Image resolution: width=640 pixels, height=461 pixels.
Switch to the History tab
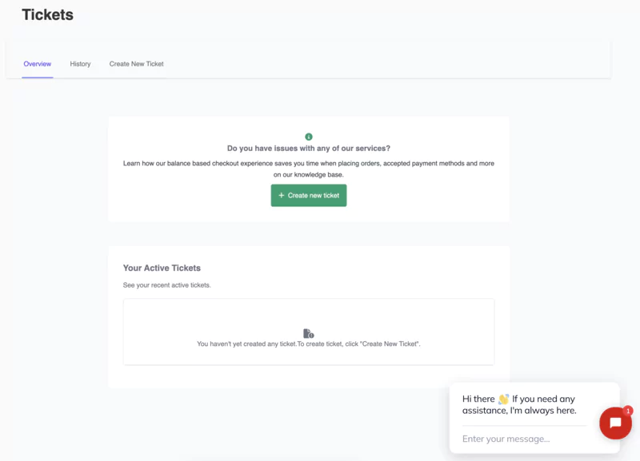click(80, 64)
